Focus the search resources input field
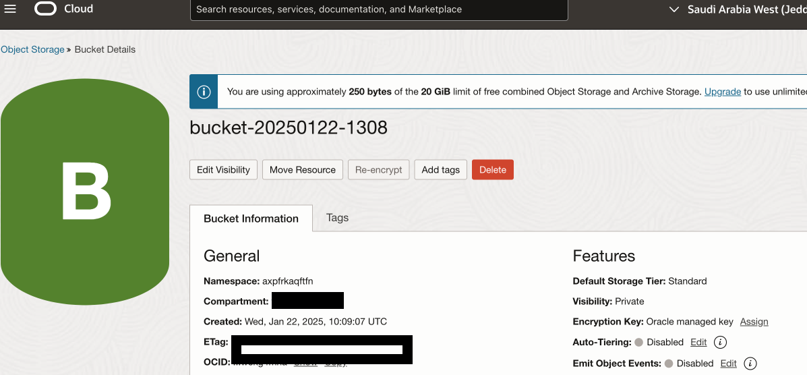 [x=379, y=9]
